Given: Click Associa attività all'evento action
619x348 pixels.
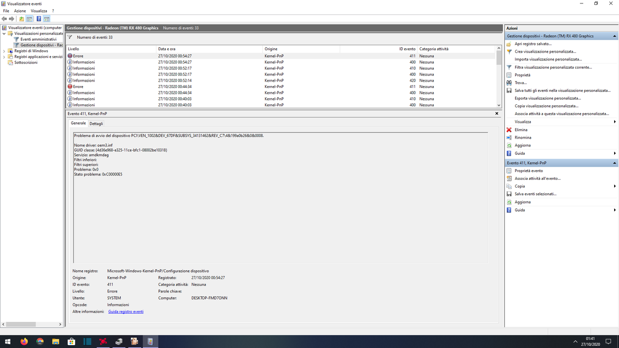Looking at the screenshot, I should (x=537, y=178).
